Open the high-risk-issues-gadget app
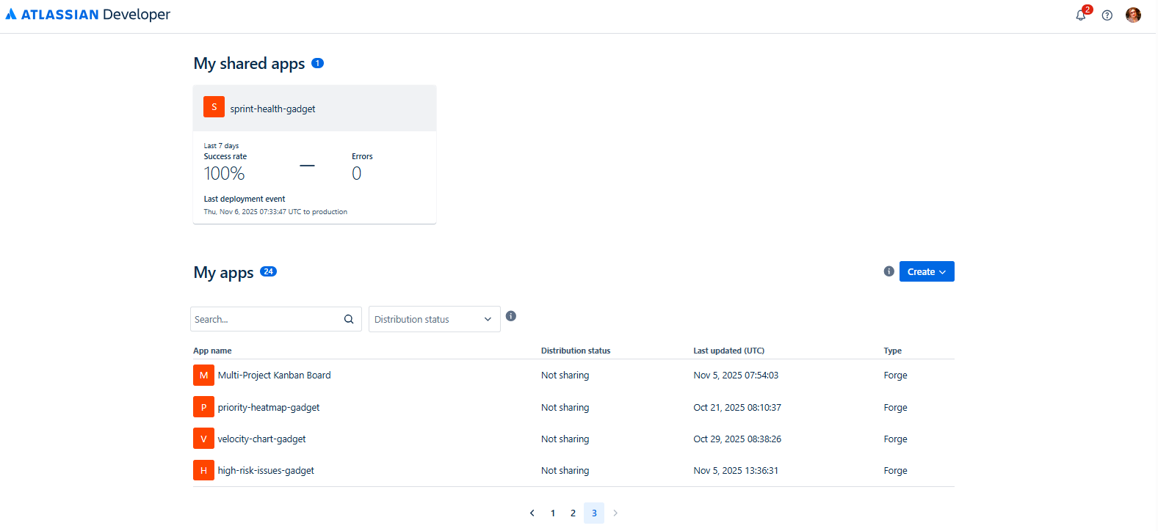Image resolution: width=1158 pixels, height=531 pixels. coord(266,471)
